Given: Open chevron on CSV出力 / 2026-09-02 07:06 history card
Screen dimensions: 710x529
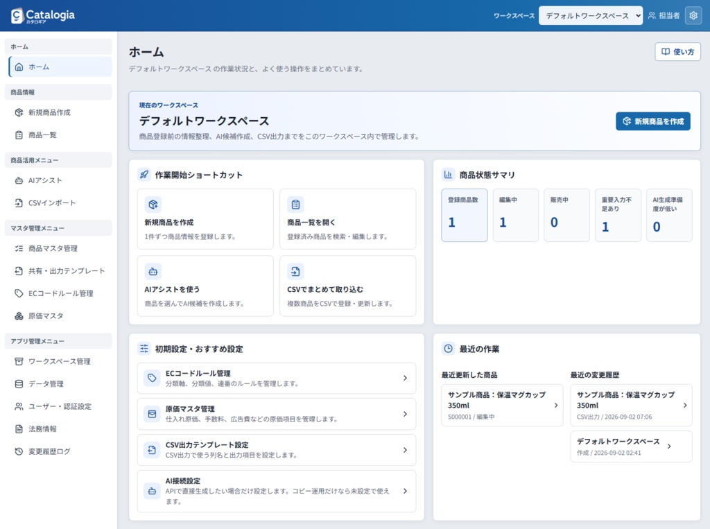Looking at the screenshot, I should (x=685, y=406).
